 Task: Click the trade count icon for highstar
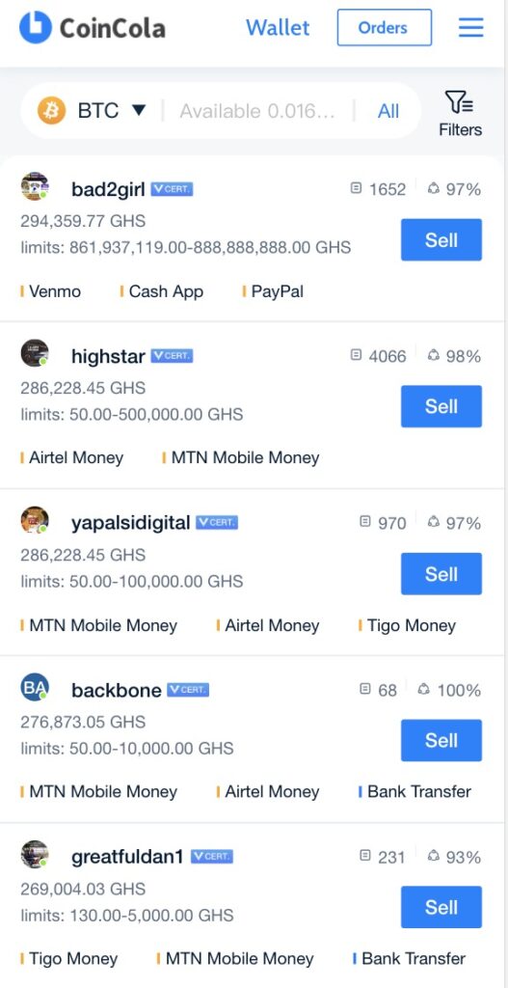click(x=357, y=355)
